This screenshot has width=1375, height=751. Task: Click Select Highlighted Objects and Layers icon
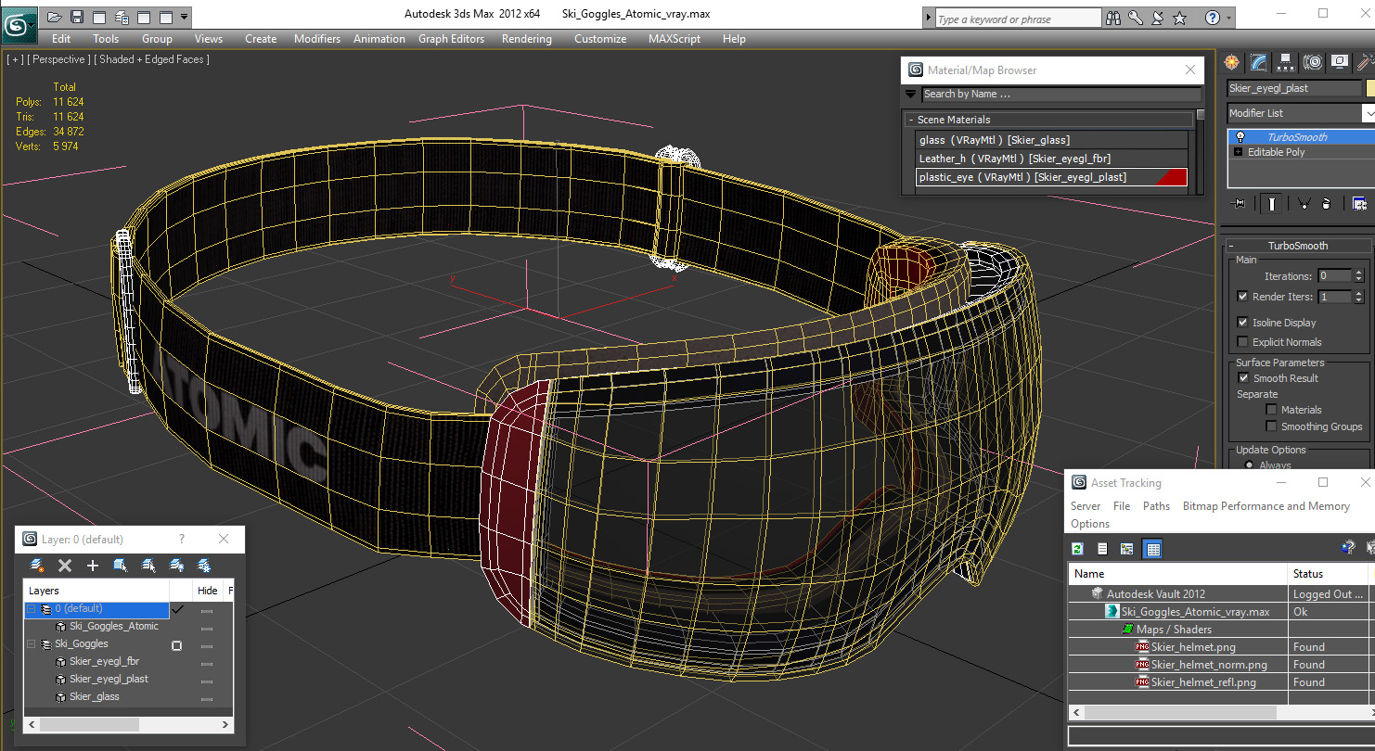121,565
